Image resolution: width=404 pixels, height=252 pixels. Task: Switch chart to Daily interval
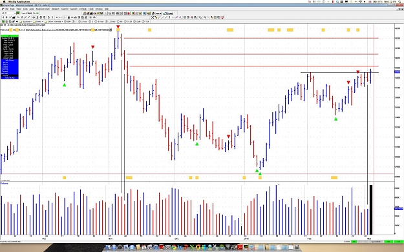(137, 21)
